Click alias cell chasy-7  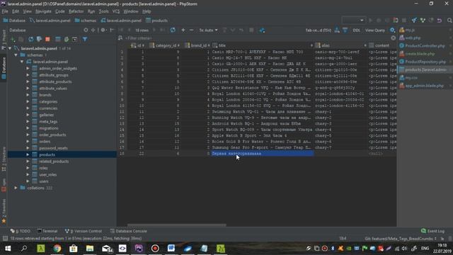[340, 147]
